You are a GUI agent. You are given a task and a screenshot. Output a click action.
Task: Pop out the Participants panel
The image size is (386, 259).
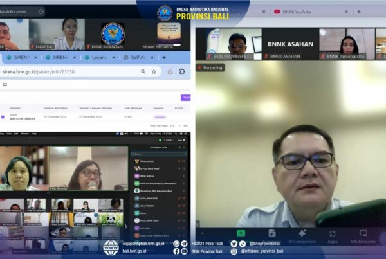tap(179, 147)
